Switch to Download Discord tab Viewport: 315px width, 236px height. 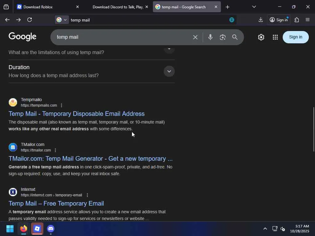click(118, 7)
